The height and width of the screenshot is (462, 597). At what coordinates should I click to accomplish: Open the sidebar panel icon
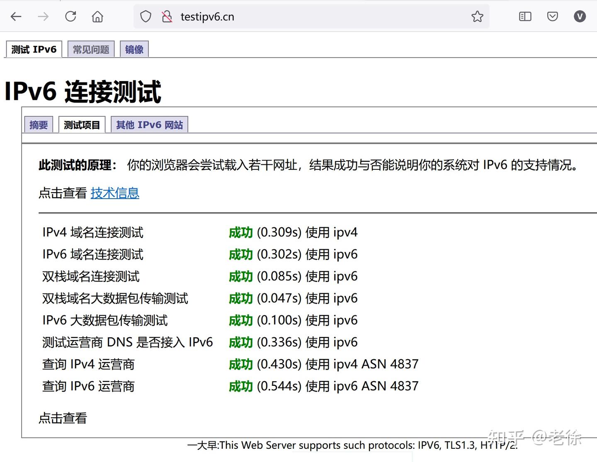(524, 17)
